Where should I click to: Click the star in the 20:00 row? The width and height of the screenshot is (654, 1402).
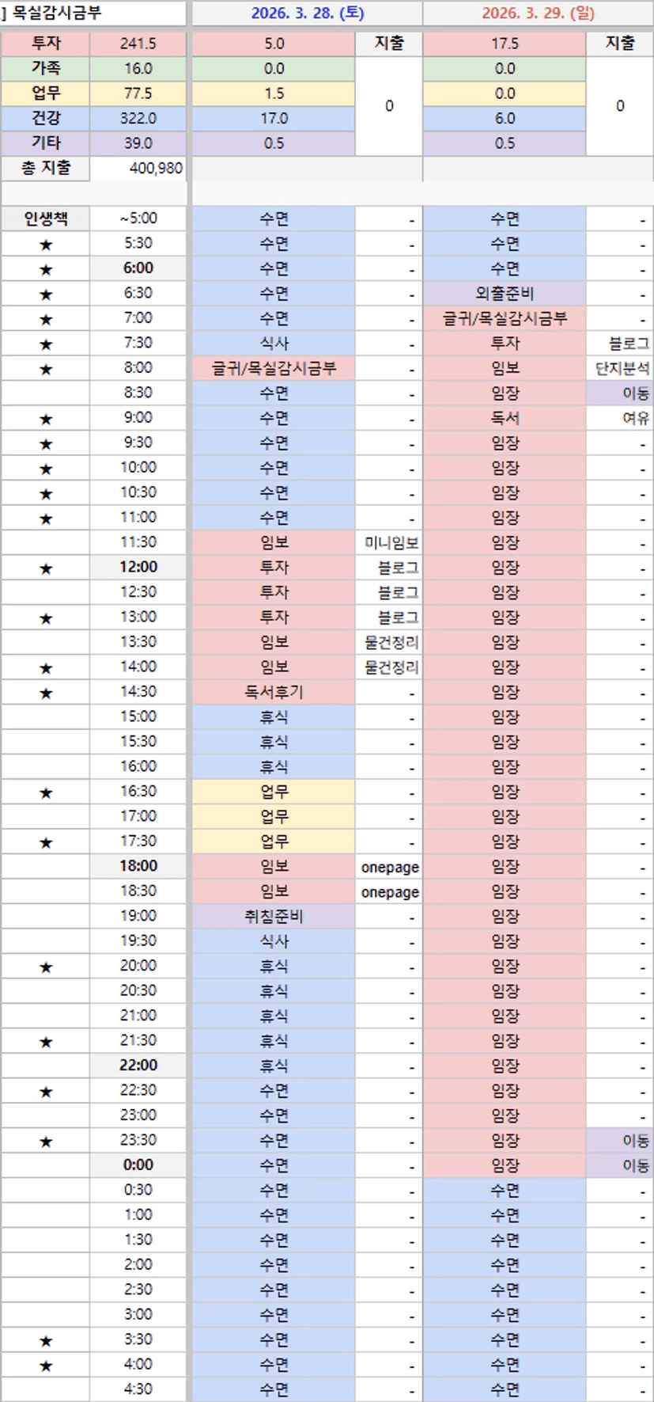pos(46,967)
